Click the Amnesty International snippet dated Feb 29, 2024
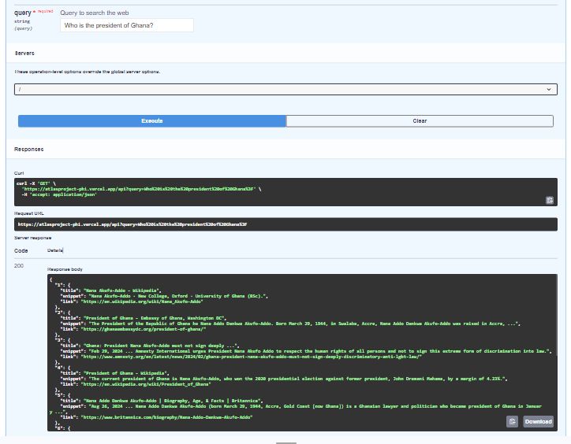The image size is (571, 444). [320, 351]
